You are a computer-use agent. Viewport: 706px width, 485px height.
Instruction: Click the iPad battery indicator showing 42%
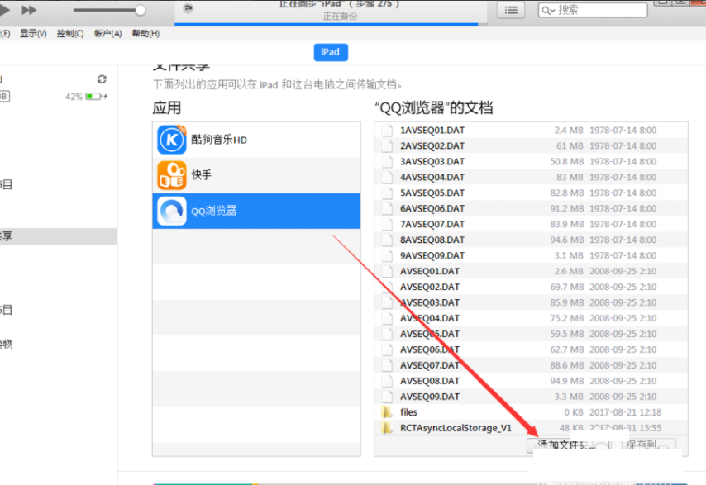pos(93,94)
